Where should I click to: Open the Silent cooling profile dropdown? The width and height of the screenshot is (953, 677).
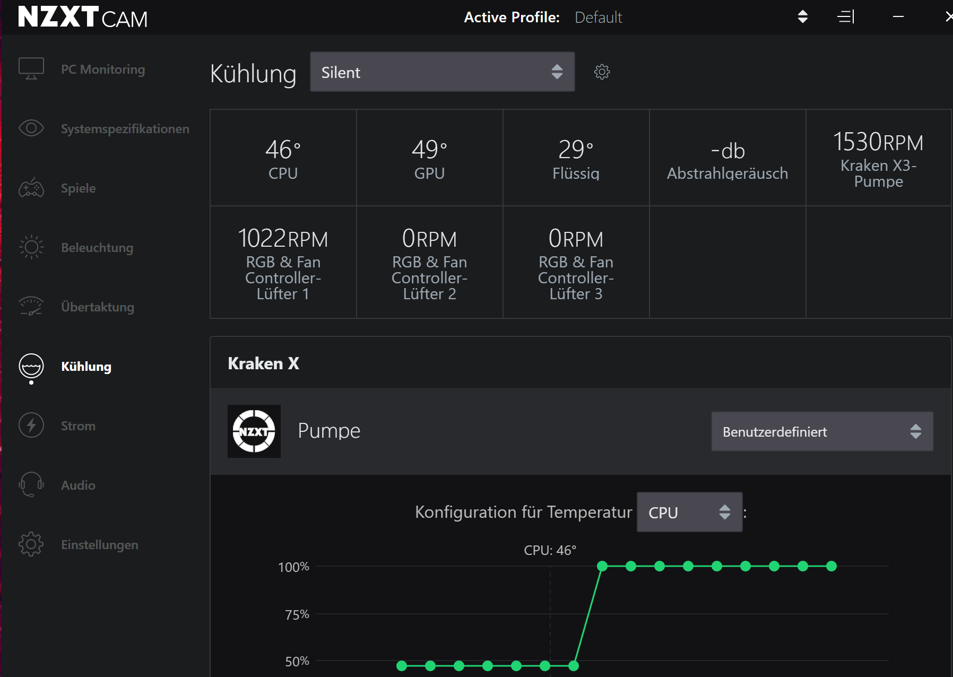443,72
